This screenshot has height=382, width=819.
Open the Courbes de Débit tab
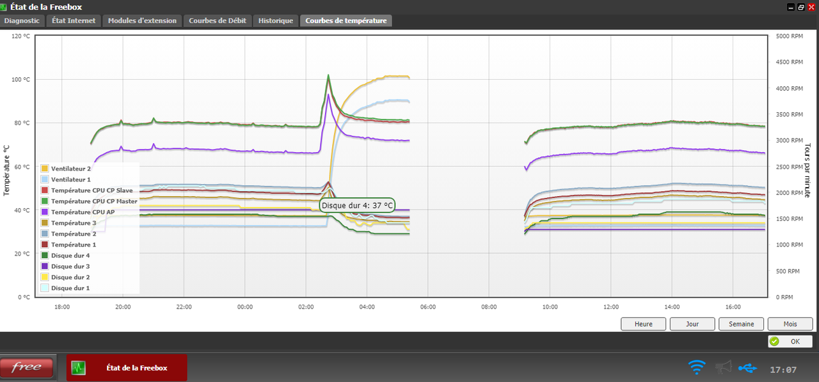[x=218, y=20]
